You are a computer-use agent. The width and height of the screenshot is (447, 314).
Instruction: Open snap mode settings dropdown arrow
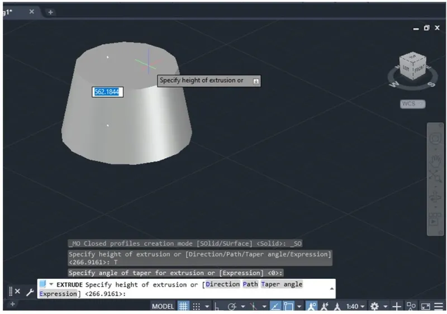point(207,306)
